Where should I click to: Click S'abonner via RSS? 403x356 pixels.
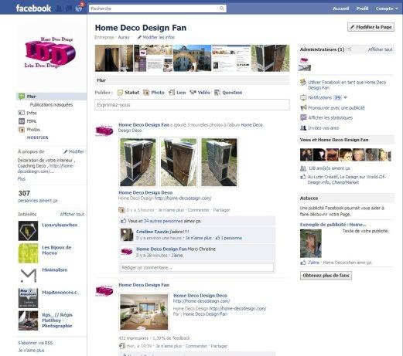coord(36,343)
